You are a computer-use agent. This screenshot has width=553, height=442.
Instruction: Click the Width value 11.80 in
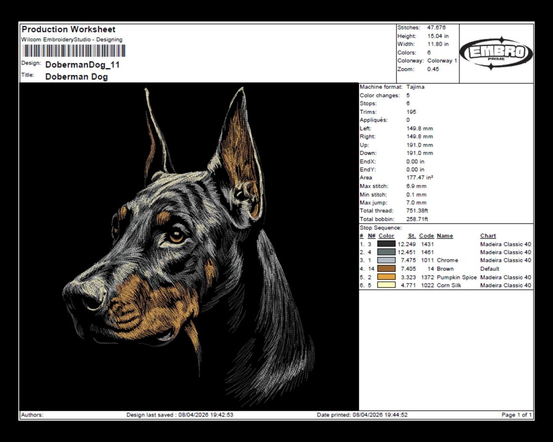point(438,44)
